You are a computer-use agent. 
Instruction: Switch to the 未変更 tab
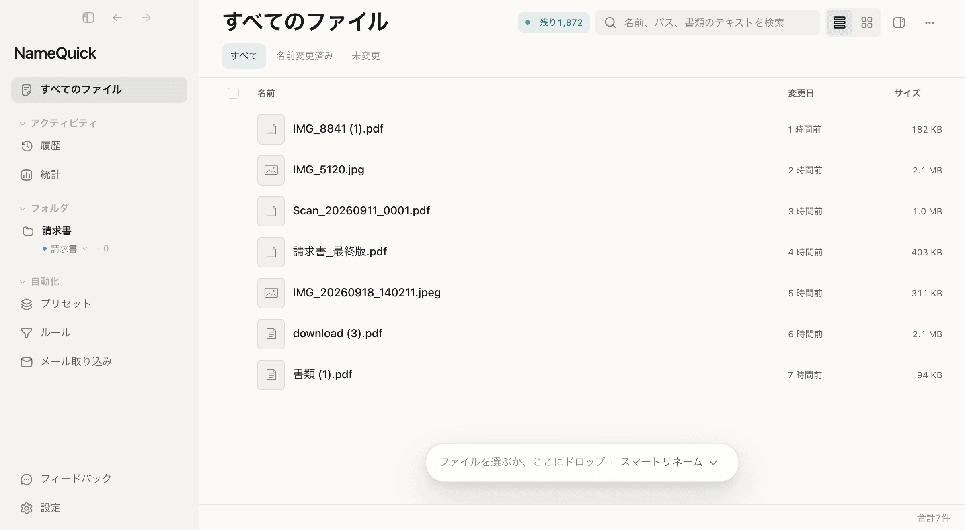click(x=366, y=56)
